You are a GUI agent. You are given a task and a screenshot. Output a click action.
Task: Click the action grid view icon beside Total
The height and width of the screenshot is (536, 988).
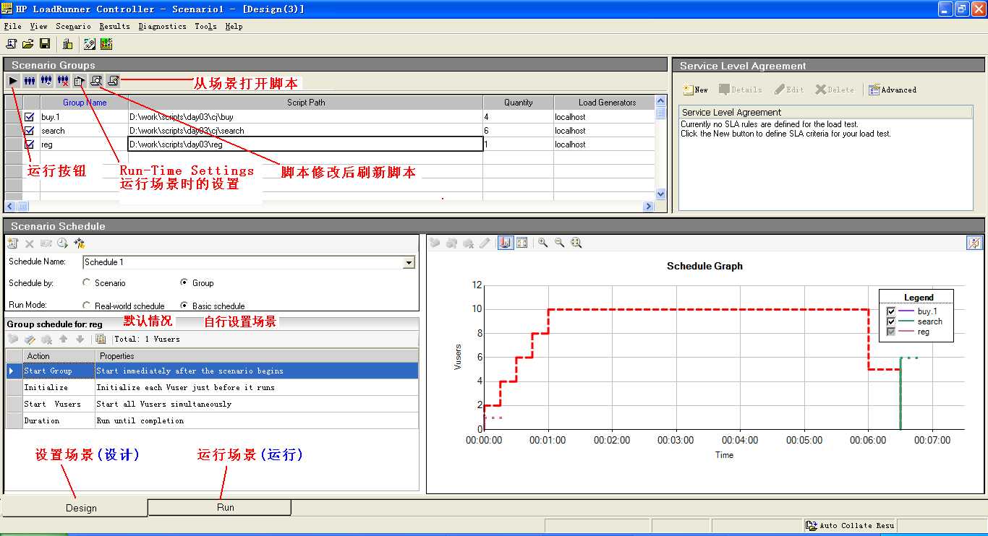(x=101, y=339)
